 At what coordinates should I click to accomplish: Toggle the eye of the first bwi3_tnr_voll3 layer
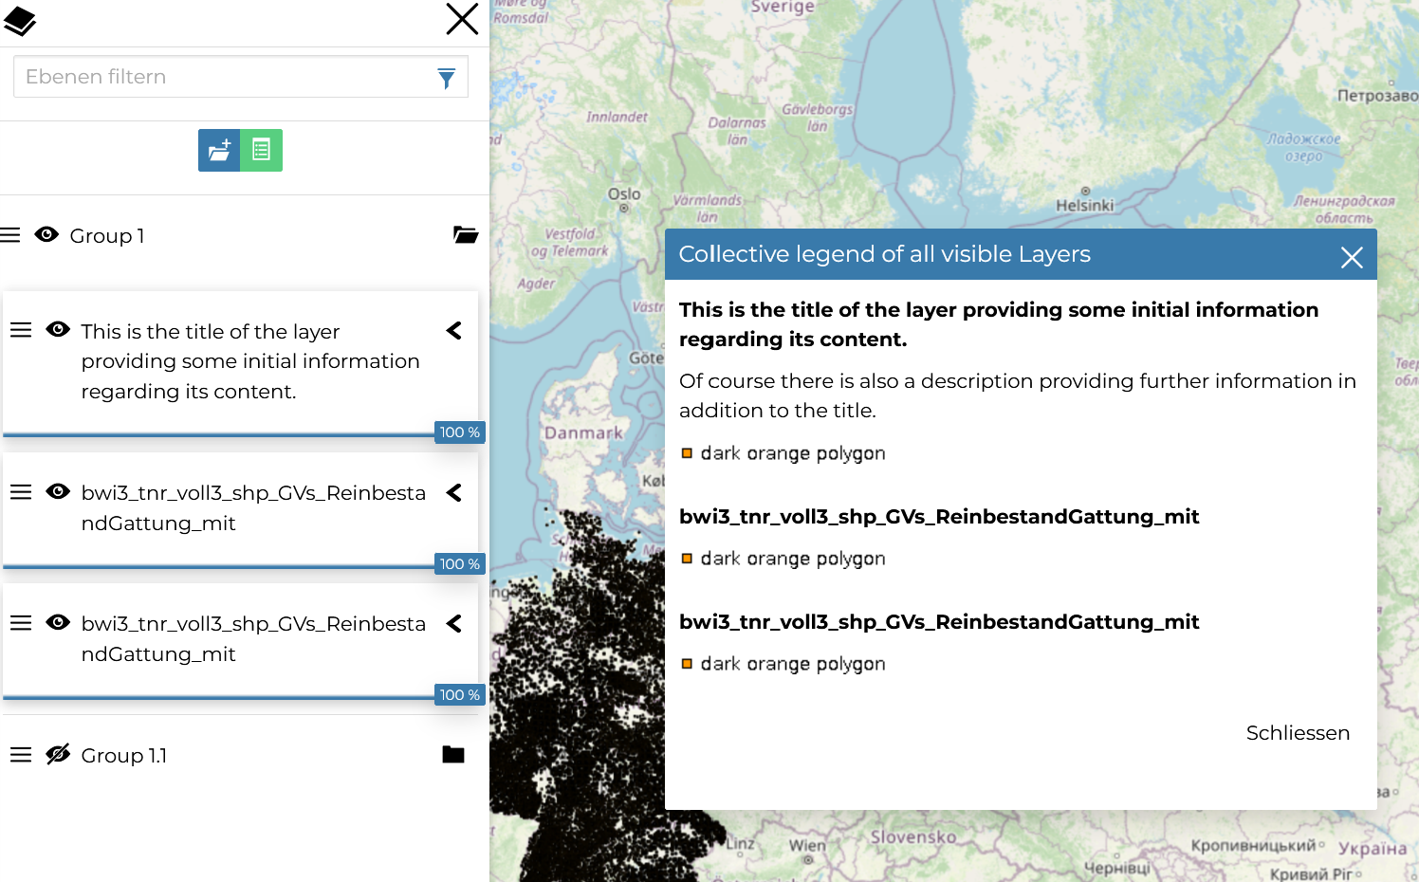point(58,491)
